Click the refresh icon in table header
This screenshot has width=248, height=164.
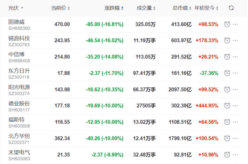tap(231, 8)
